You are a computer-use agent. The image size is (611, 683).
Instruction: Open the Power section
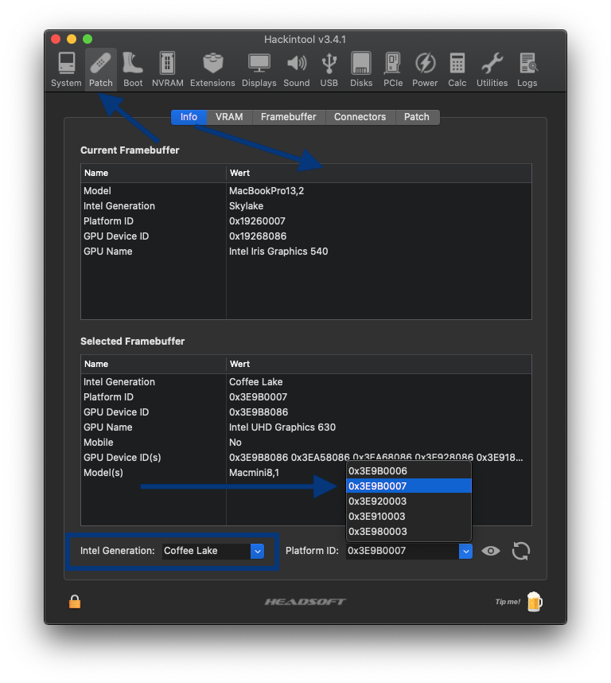coord(425,70)
